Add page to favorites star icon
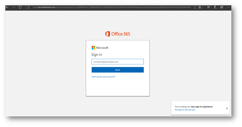 (200, 7)
